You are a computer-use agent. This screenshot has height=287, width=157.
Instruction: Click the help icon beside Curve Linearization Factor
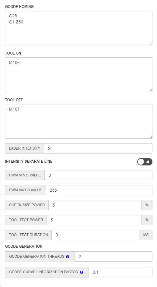pos(82,272)
